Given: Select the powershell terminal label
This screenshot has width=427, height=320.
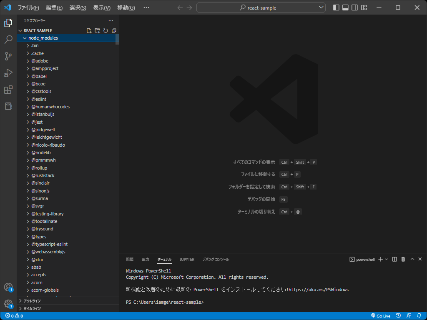Looking at the screenshot, I should 362,259.
